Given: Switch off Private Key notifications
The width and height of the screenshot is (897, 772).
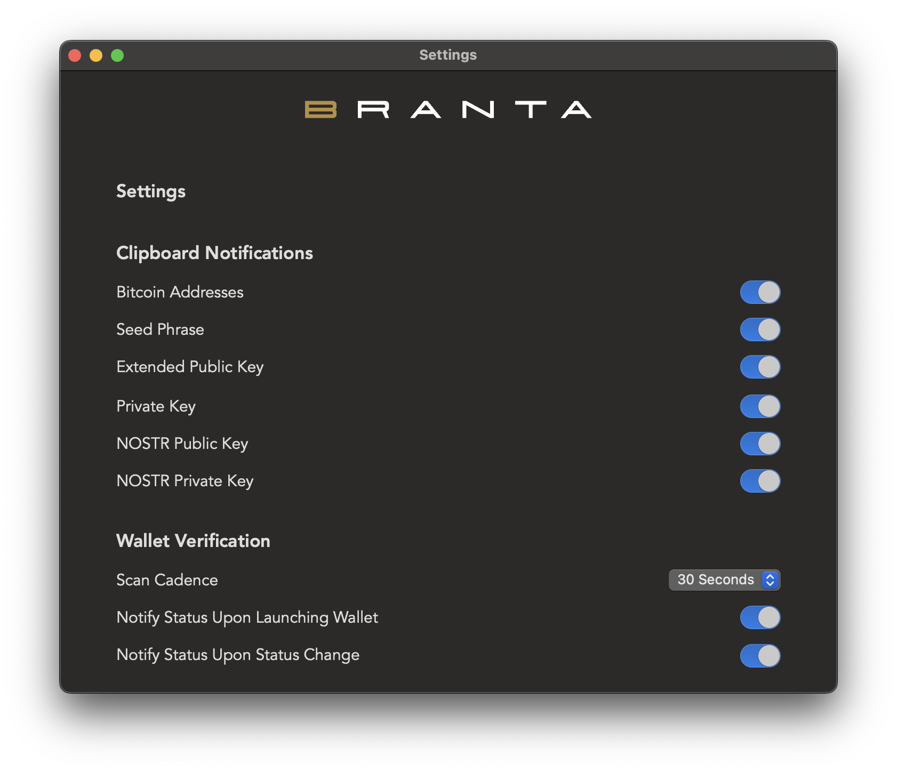Looking at the screenshot, I should click(760, 406).
